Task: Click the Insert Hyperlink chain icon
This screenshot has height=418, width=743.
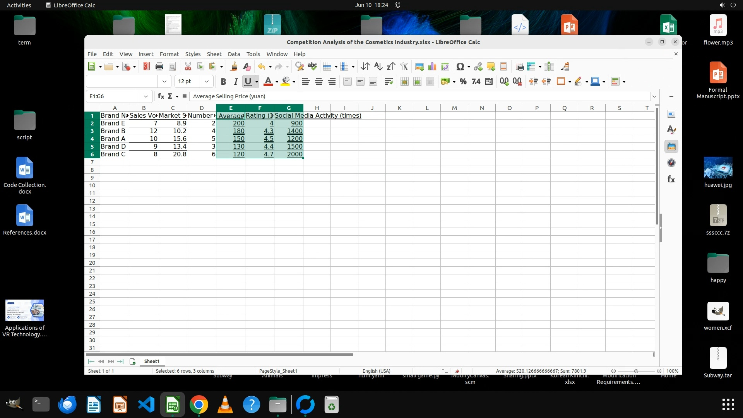Action: (478, 67)
